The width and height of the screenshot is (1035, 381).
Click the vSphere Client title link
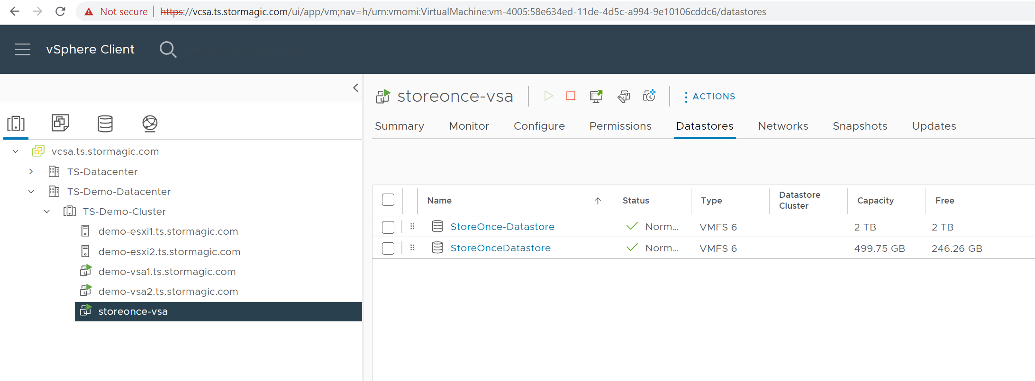click(90, 49)
